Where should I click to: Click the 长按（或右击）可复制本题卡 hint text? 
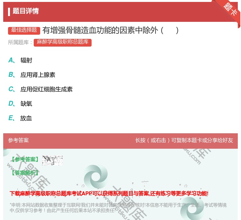click(184, 140)
